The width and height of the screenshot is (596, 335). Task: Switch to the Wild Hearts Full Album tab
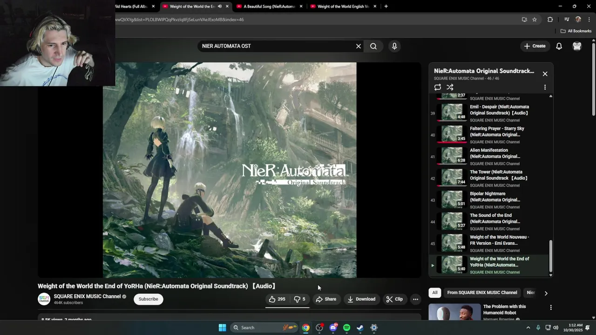point(135,7)
